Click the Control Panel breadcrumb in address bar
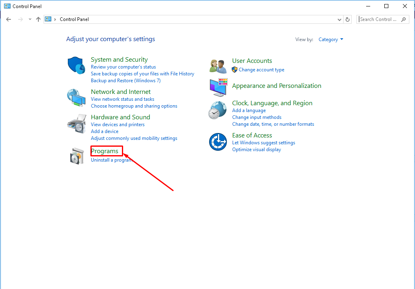The image size is (415, 289). click(x=74, y=19)
